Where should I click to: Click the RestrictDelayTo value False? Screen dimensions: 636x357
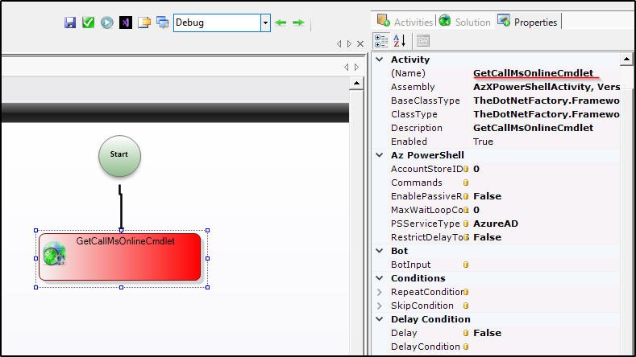point(487,237)
